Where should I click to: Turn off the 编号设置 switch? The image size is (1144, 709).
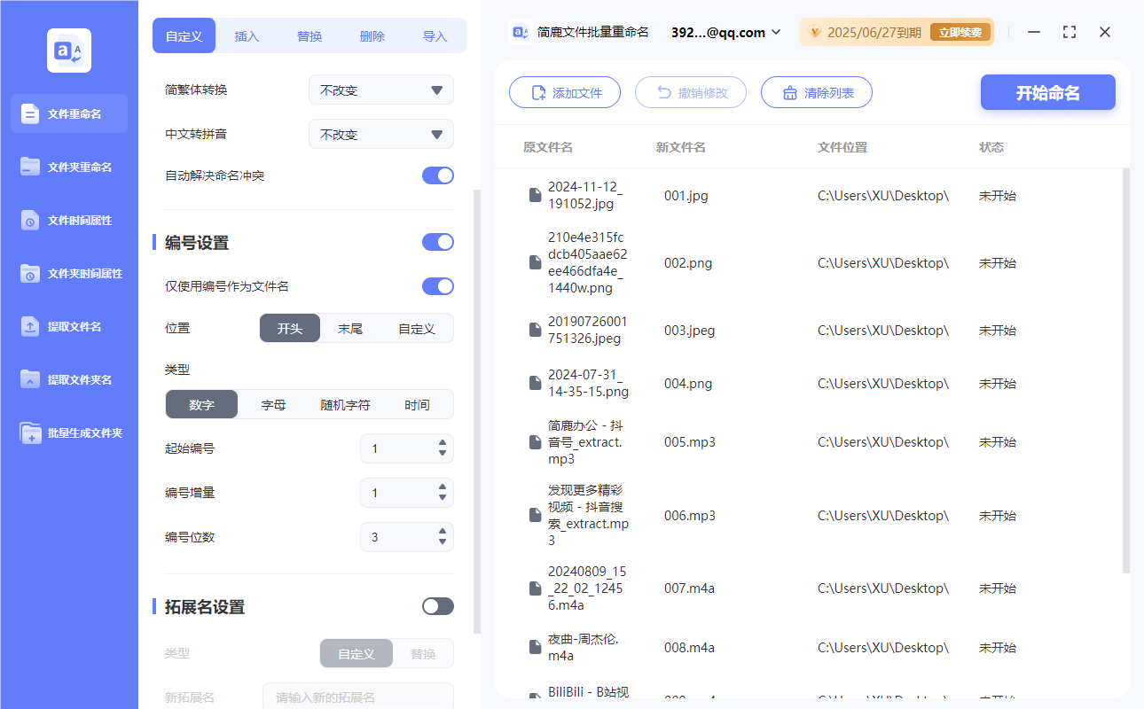(x=437, y=242)
